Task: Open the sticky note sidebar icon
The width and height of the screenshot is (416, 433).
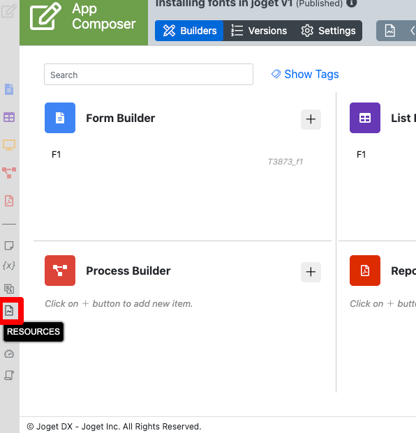Action: 9,245
